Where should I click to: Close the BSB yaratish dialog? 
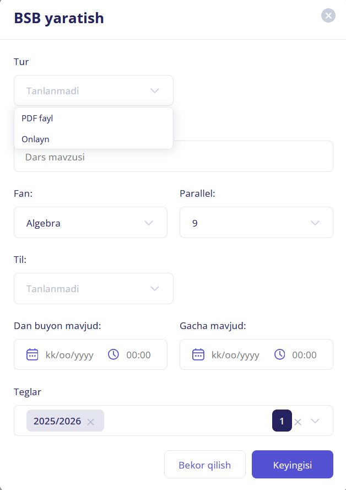(328, 15)
